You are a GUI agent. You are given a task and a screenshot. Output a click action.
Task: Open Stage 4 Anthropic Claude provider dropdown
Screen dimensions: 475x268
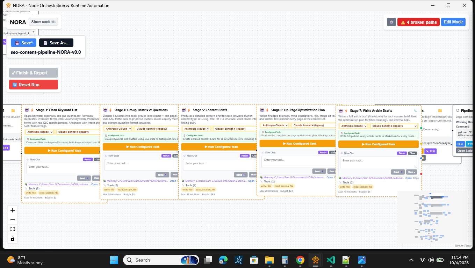tap(117, 129)
